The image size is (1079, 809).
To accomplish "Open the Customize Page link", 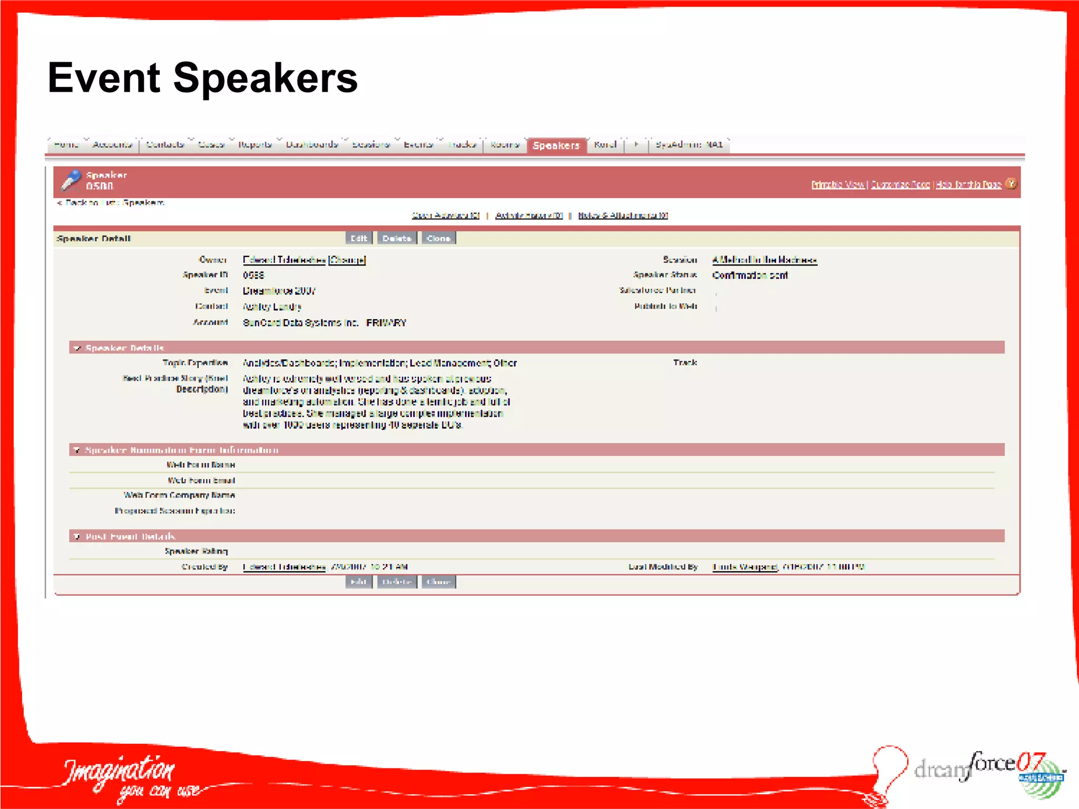I will click(900, 184).
